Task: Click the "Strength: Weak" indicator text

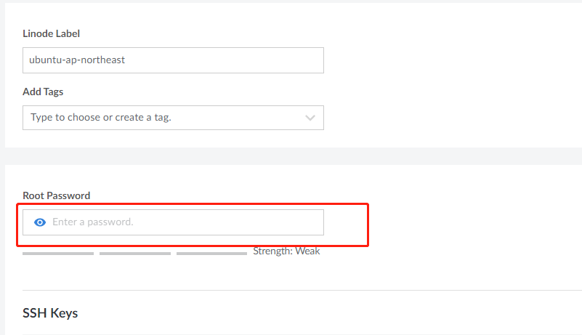Action: 286,251
